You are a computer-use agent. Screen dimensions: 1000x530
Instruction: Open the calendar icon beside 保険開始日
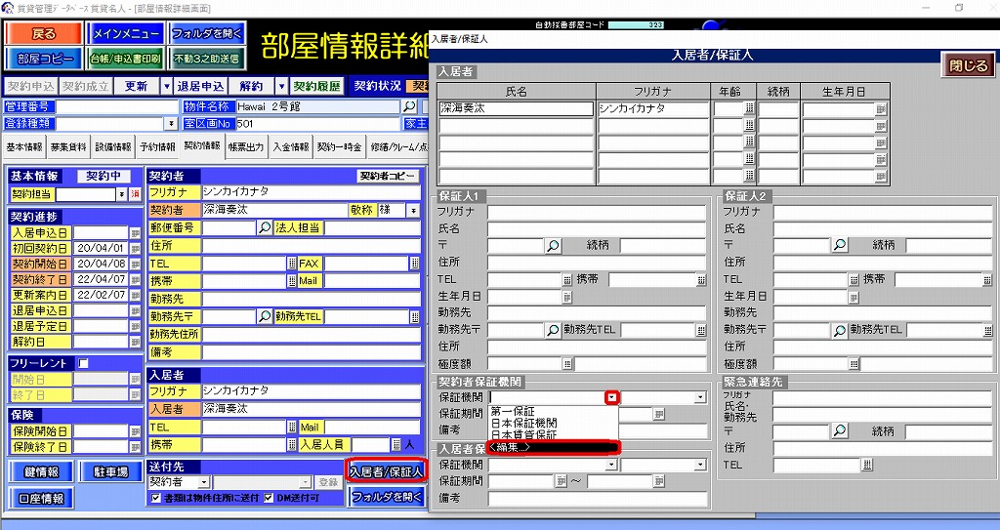coord(136,431)
